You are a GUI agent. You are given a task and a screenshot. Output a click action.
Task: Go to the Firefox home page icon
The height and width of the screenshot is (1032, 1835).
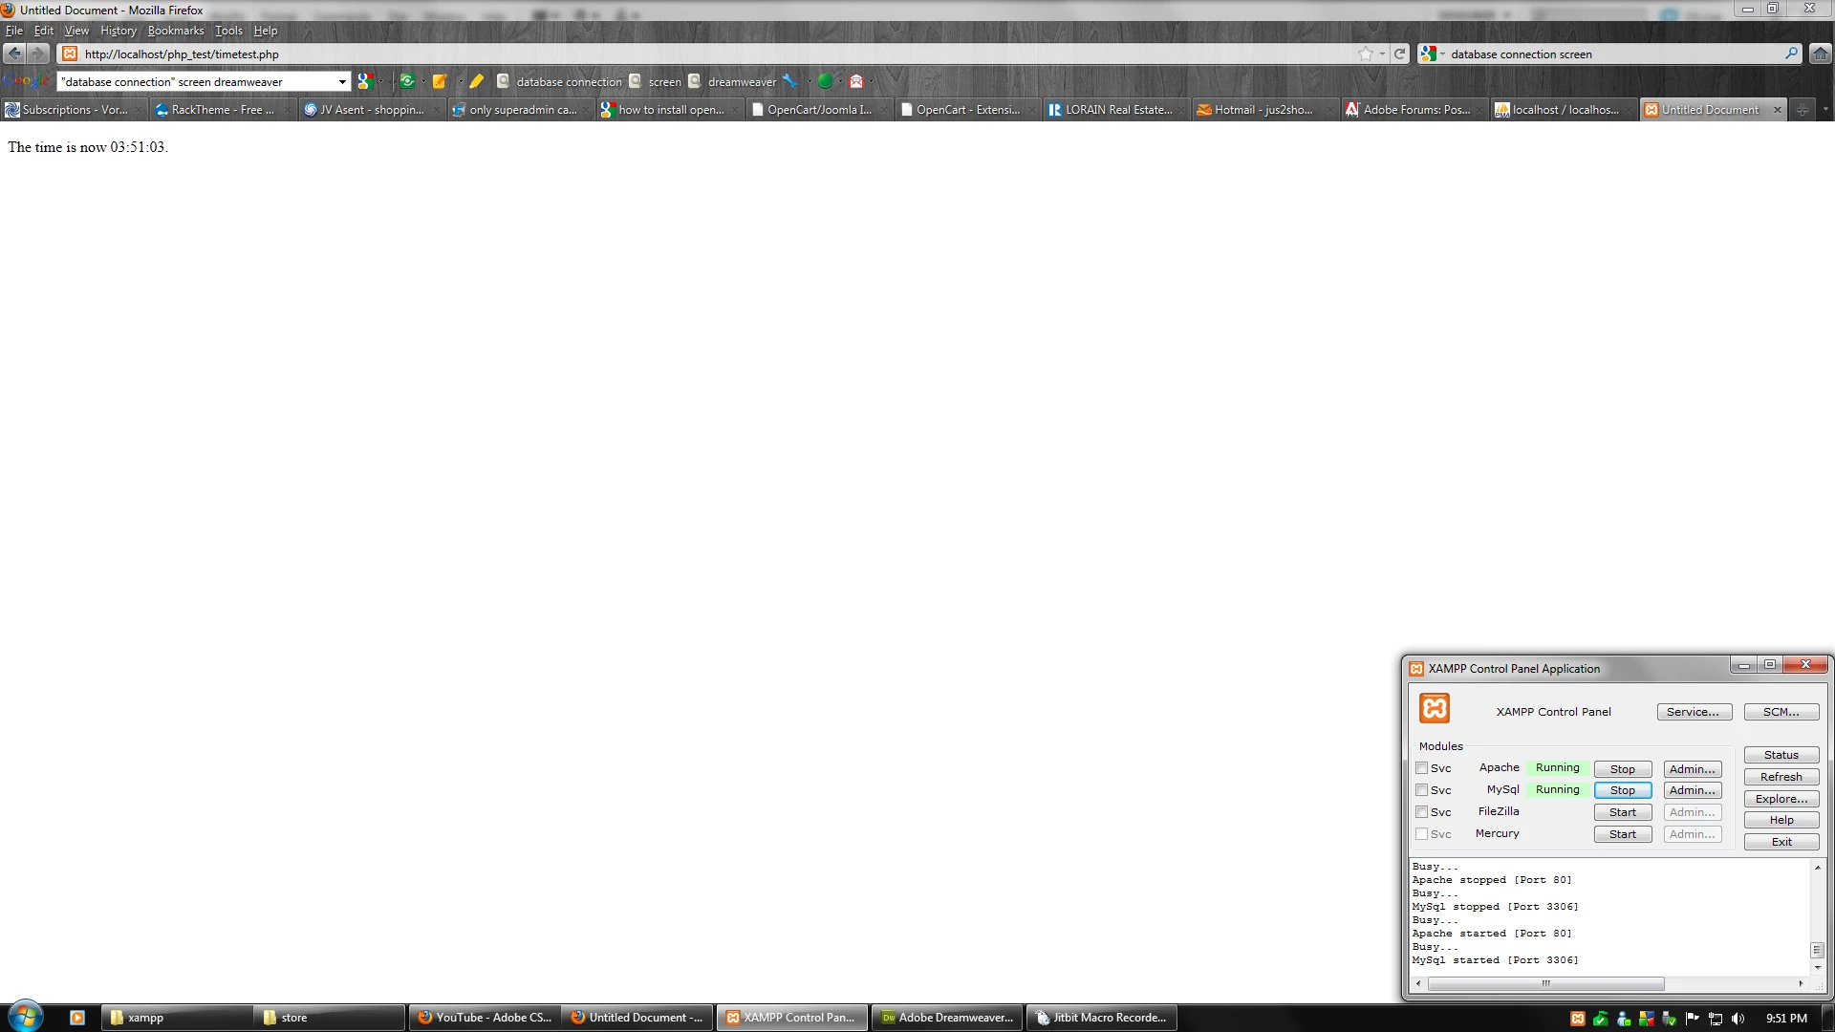tap(1821, 54)
